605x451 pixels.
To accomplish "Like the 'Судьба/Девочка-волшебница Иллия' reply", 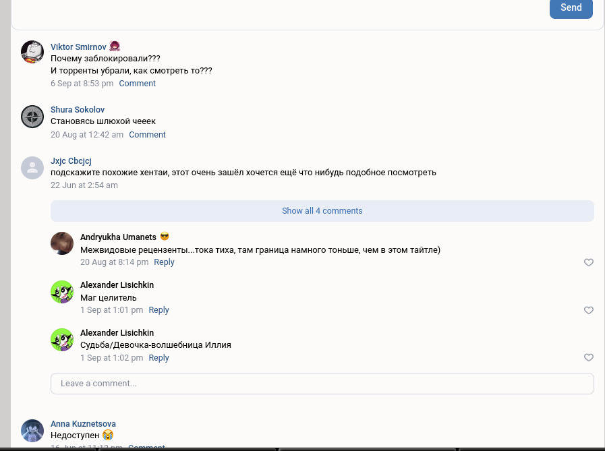I will [x=588, y=358].
